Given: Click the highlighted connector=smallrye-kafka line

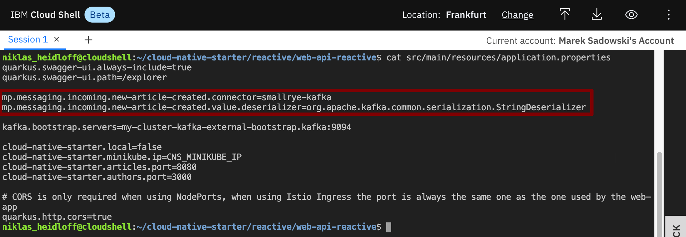Looking at the screenshot, I should pos(167,97).
